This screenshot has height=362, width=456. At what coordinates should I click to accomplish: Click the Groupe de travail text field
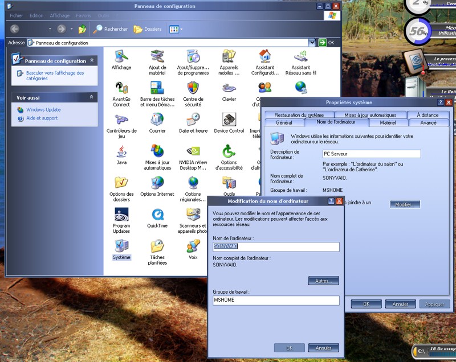(276, 301)
